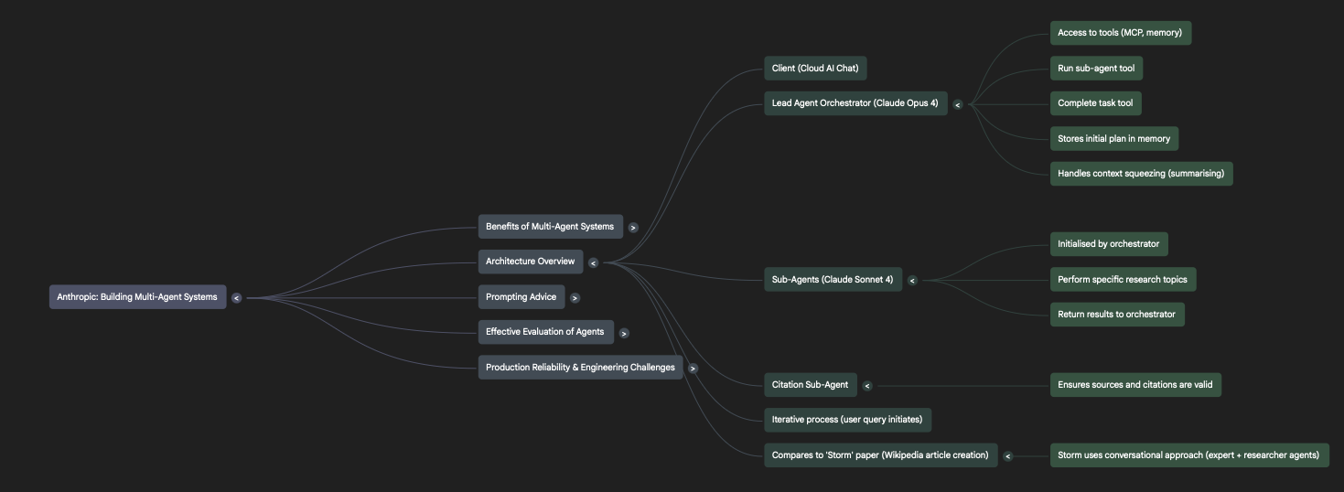The width and height of the screenshot is (1344, 492).
Task: Select Production Reliability & Engineering Challenges node
Action: coord(580,368)
